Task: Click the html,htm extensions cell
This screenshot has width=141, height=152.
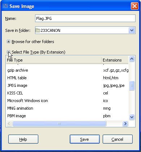Action: coord(111,78)
